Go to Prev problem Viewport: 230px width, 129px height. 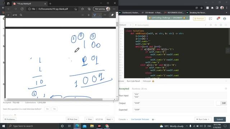(x=89, y=119)
